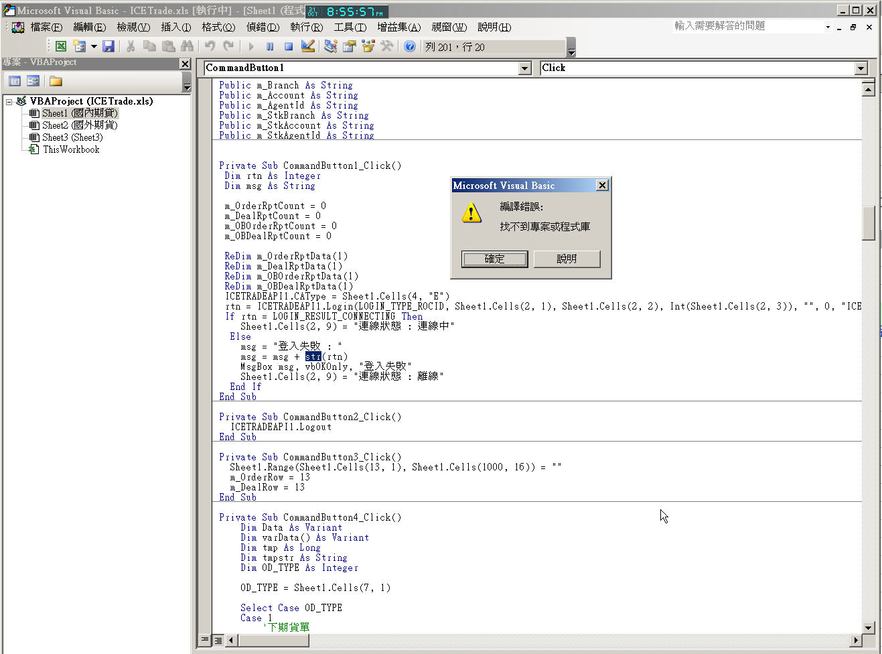882x654 pixels.
Task: Open the 說明(H) help menu
Action: (x=494, y=27)
